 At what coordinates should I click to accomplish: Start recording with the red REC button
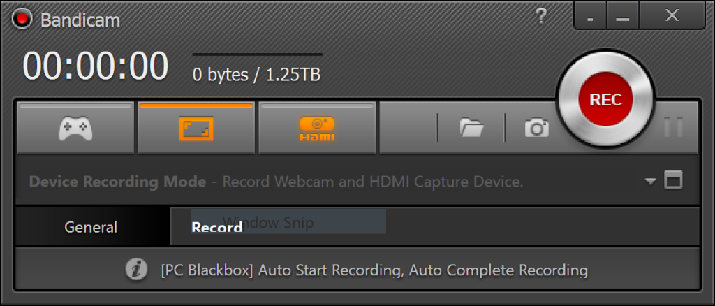(x=605, y=99)
